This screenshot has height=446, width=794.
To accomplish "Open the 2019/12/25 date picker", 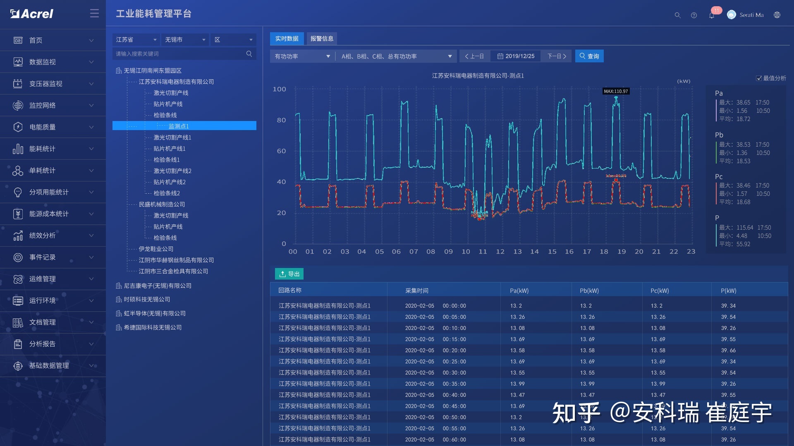I will coord(516,56).
